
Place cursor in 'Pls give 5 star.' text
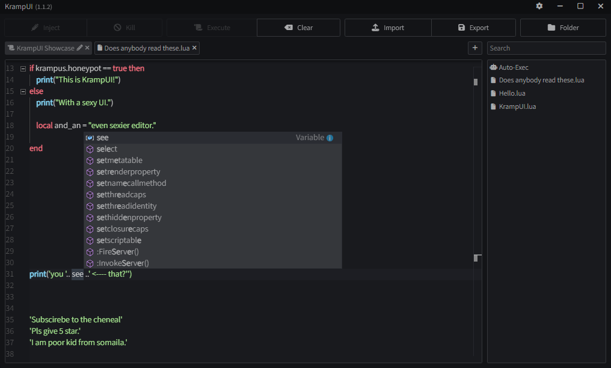pos(55,331)
